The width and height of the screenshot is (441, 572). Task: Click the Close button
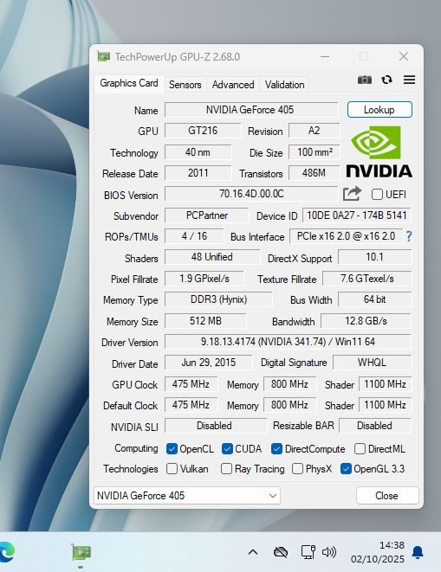click(x=387, y=495)
